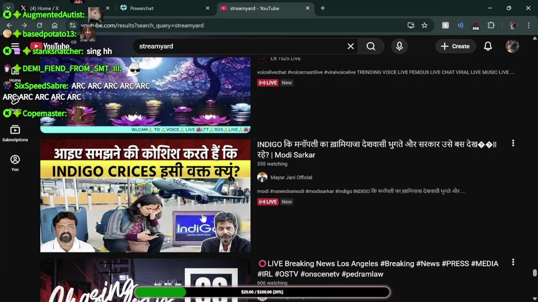Clear the YouTube search query

351,46
